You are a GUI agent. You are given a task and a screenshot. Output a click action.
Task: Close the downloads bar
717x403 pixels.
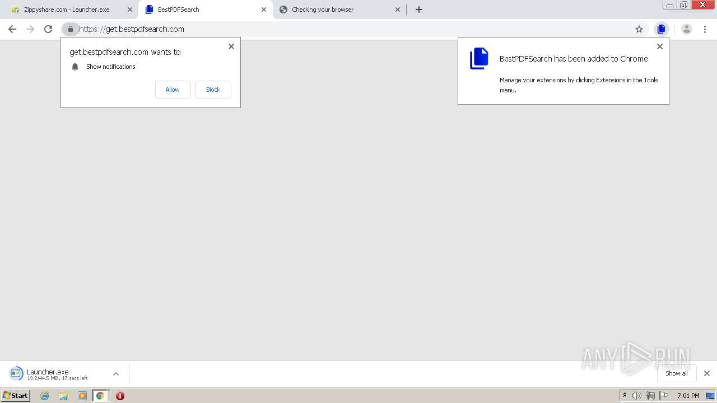coord(707,373)
